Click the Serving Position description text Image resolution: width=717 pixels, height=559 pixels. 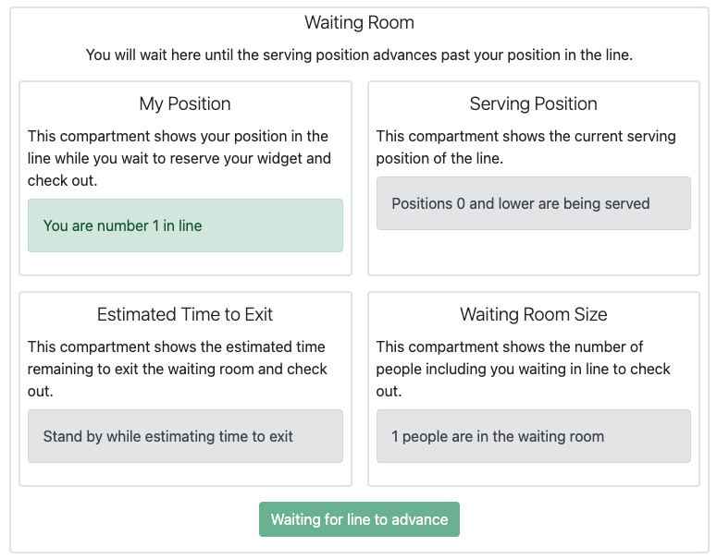[525, 147]
